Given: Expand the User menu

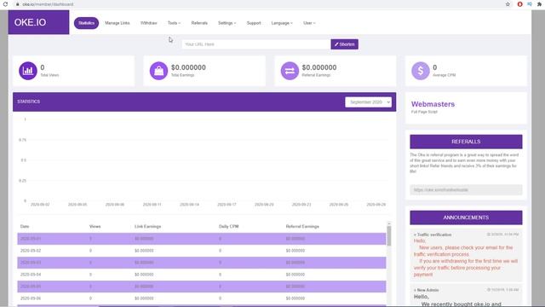Looking at the screenshot, I should pyautogui.click(x=309, y=23).
